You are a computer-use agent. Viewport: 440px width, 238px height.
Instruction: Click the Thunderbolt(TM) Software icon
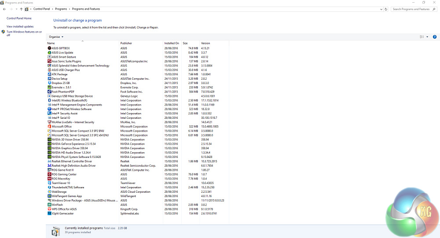click(x=49, y=187)
